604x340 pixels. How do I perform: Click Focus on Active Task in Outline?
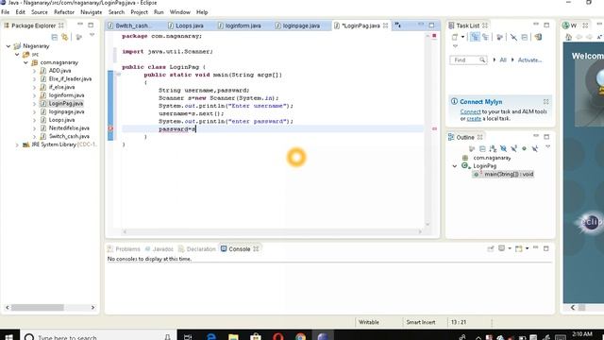pyautogui.click(x=472, y=148)
